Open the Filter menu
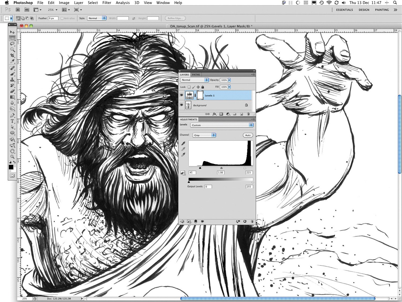 pyautogui.click(x=107, y=3)
